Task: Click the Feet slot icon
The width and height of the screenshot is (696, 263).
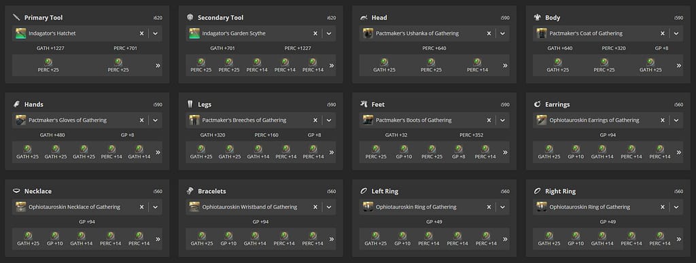Action: [364, 104]
